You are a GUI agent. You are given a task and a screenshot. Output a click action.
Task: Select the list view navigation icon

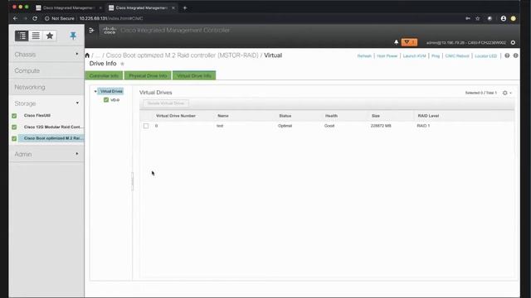pos(36,36)
